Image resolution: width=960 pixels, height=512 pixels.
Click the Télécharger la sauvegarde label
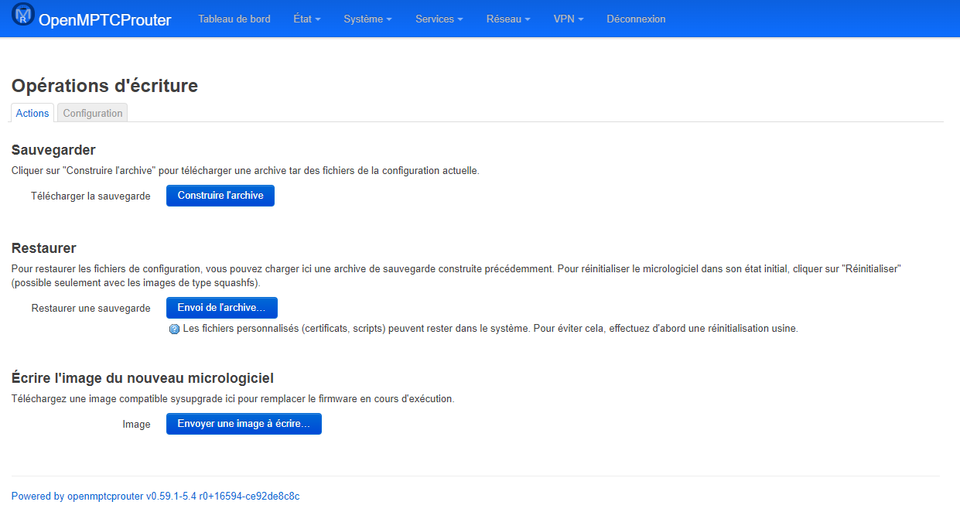pyautogui.click(x=91, y=196)
